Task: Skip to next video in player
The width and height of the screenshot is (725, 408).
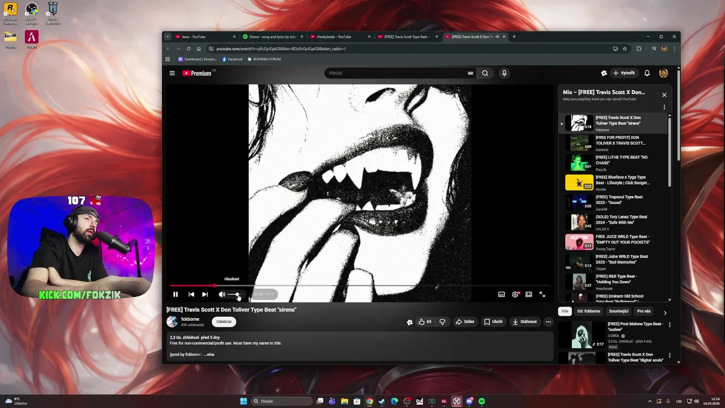Action: point(205,294)
